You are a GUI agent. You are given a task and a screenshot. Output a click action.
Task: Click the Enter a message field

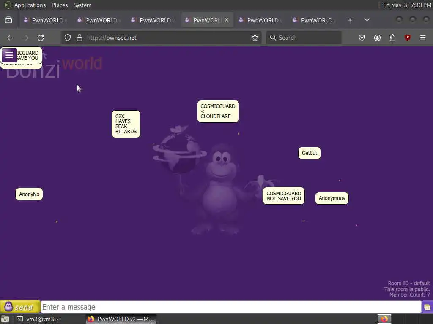[x=231, y=307]
